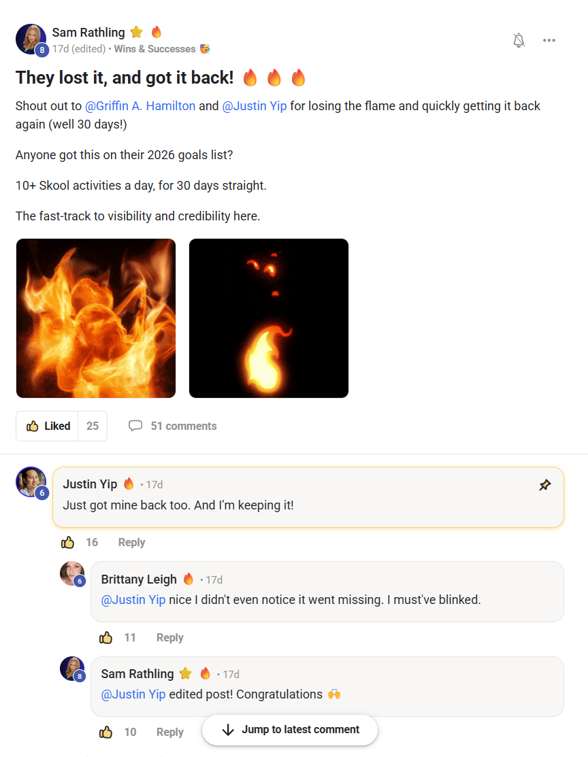Image resolution: width=588 pixels, height=757 pixels.
Task: Show who liked via the 25 count
Action: (x=93, y=426)
